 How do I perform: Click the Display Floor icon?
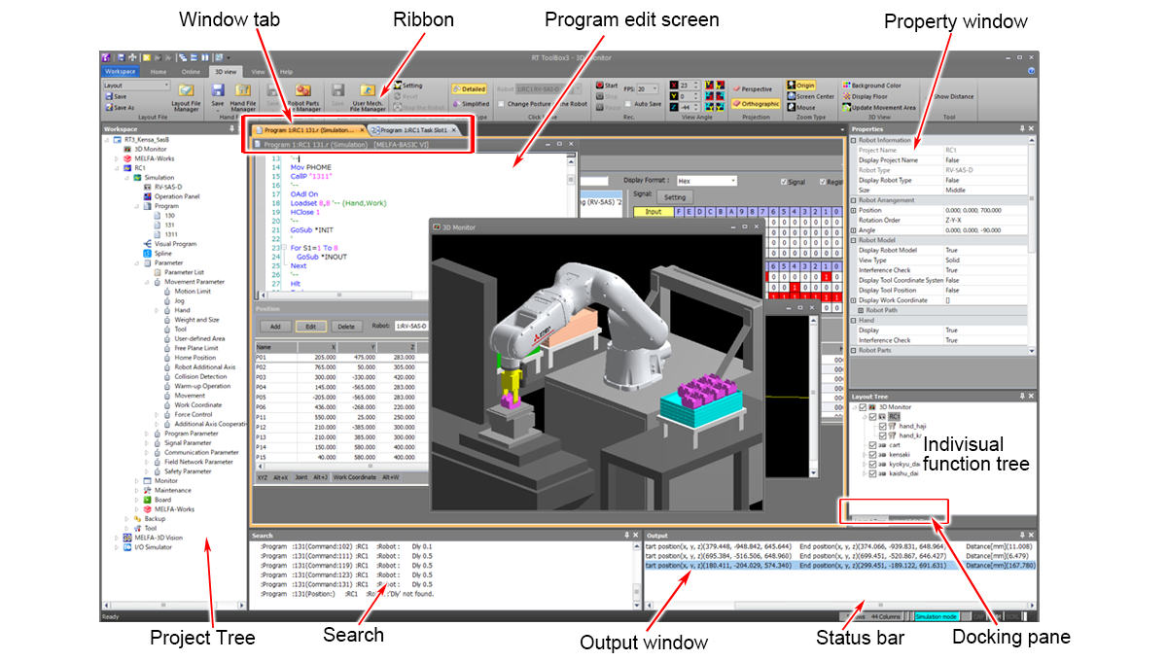[x=846, y=96]
